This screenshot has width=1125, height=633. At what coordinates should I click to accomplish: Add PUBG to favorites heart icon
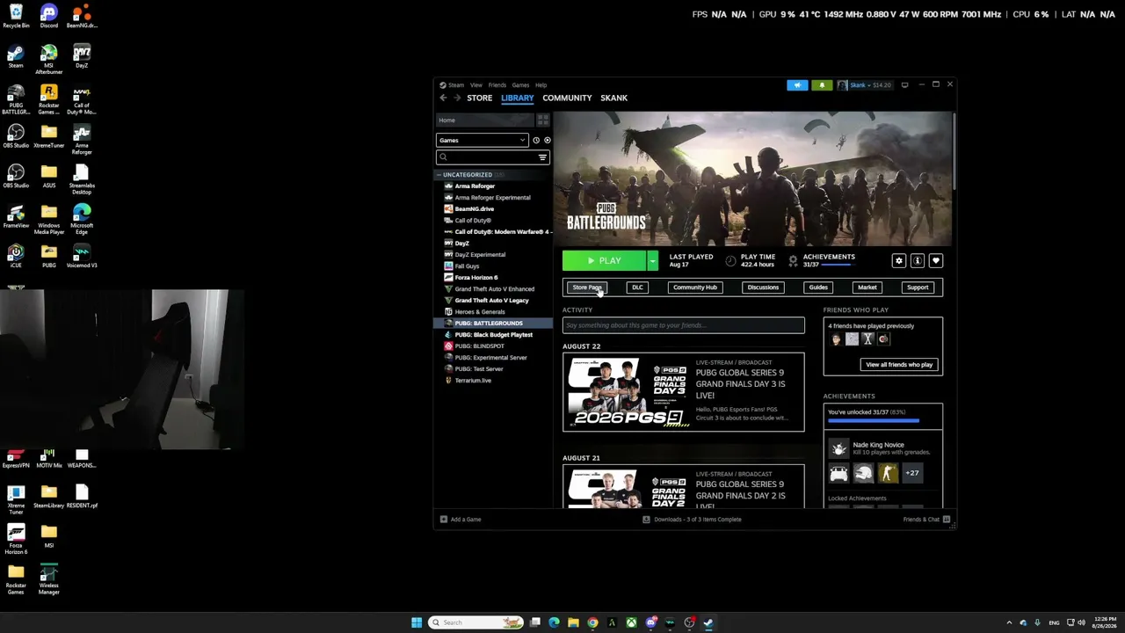point(935,261)
